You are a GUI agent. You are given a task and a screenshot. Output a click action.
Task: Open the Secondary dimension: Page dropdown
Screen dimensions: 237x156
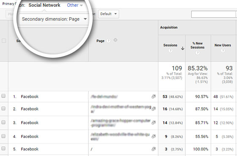[54, 19]
